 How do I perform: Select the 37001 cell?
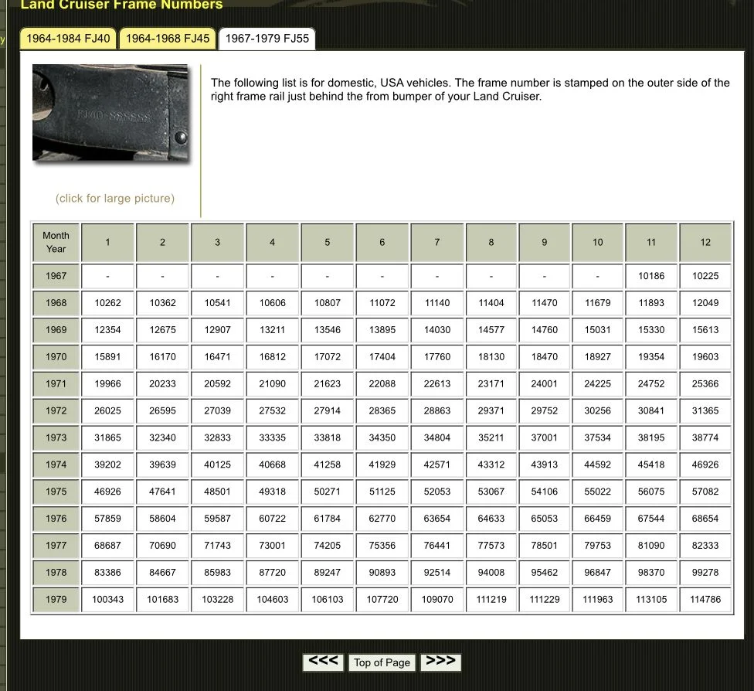[545, 438]
